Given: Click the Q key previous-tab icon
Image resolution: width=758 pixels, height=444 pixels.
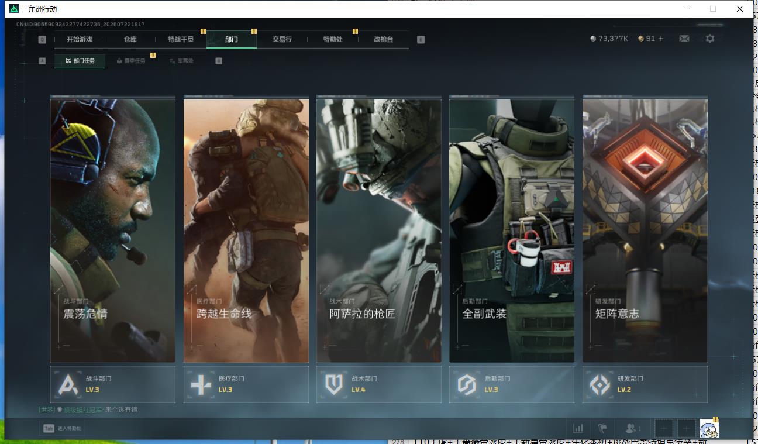Looking at the screenshot, I should tap(42, 40).
